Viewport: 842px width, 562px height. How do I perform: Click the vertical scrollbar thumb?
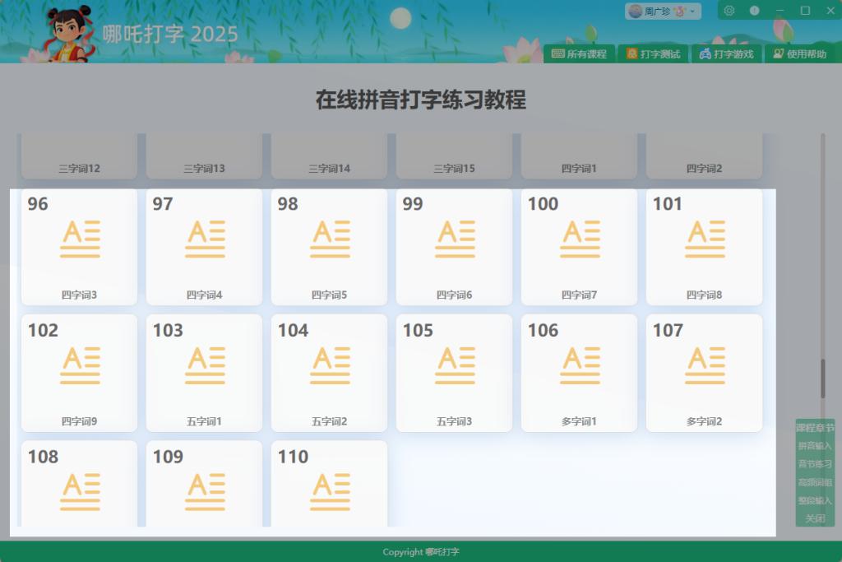pos(822,379)
